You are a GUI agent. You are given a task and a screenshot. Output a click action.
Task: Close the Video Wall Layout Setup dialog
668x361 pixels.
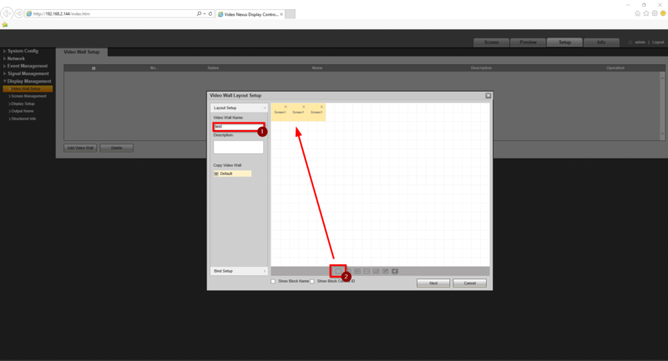488,96
